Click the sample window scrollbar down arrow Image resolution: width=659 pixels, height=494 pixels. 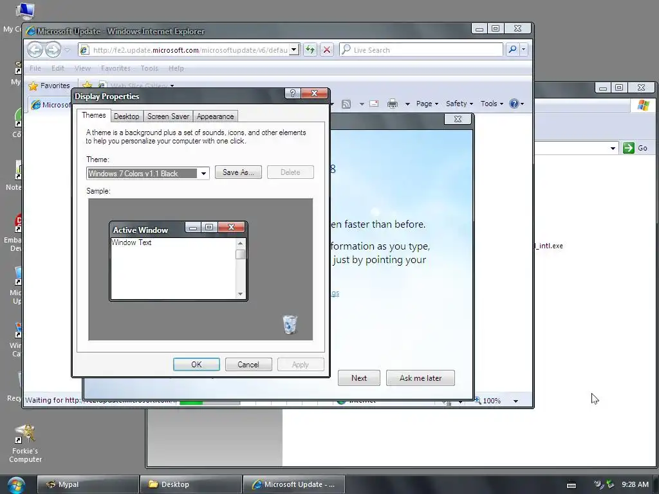tap(241, 294)
